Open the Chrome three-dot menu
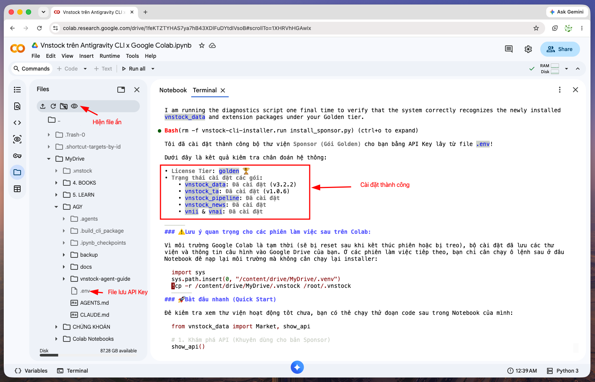595x382 pixels. point(582,28)
